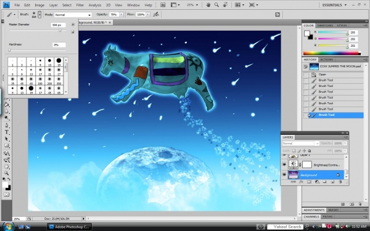Set history brush source beside Open state
The image size is (370, 231).
[x=306, y=75]
